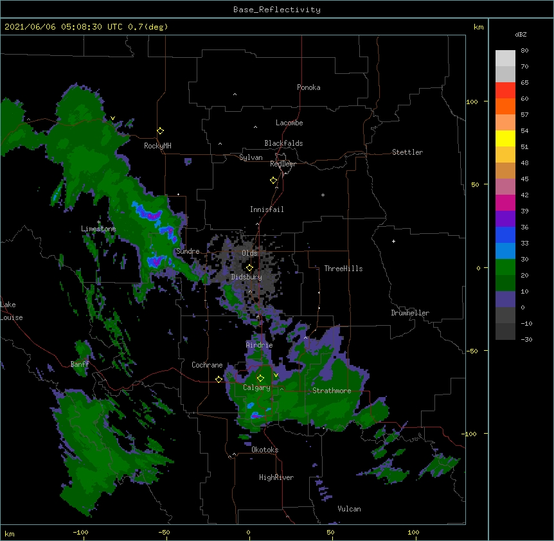
Task: Pick the slate blue 10-0 dBZ legend swatch
Action: 505,299
